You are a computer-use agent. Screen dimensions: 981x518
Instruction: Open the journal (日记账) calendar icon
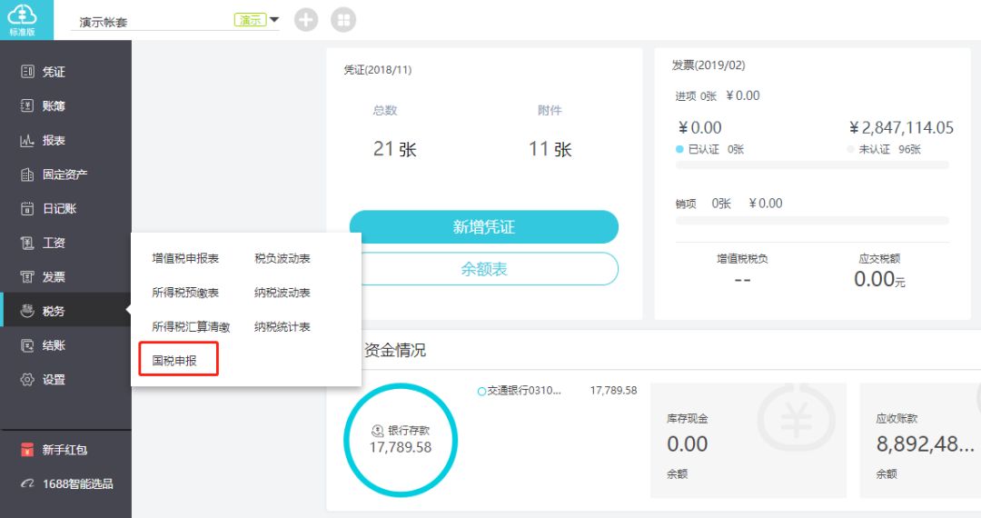tap(27, 209)
